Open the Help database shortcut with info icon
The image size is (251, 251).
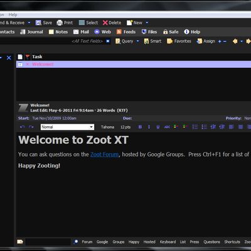(192, 32)
